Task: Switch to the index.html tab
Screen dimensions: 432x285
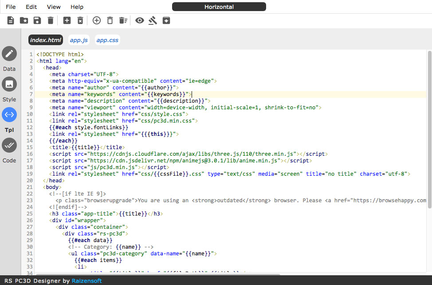Action: (x=46, y=40)
